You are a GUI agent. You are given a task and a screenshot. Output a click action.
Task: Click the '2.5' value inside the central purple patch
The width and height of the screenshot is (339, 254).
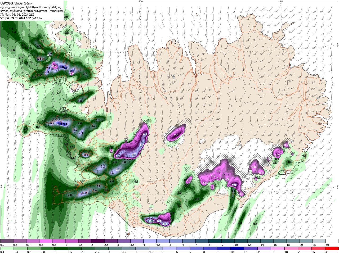tap(176, 135)
